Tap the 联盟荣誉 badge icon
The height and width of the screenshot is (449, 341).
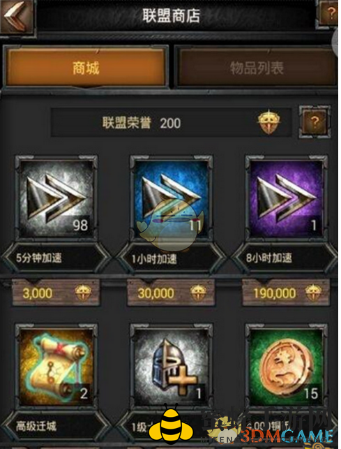pyautogui.click(x=268, y=122)
